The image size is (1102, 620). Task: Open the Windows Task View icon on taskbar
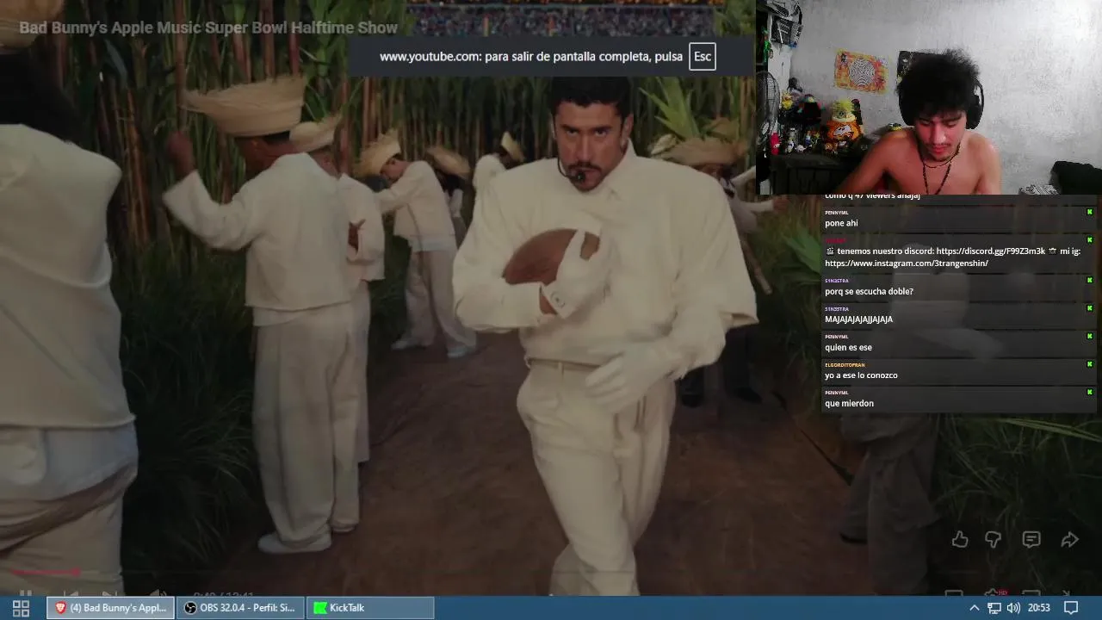click(21, 608)
